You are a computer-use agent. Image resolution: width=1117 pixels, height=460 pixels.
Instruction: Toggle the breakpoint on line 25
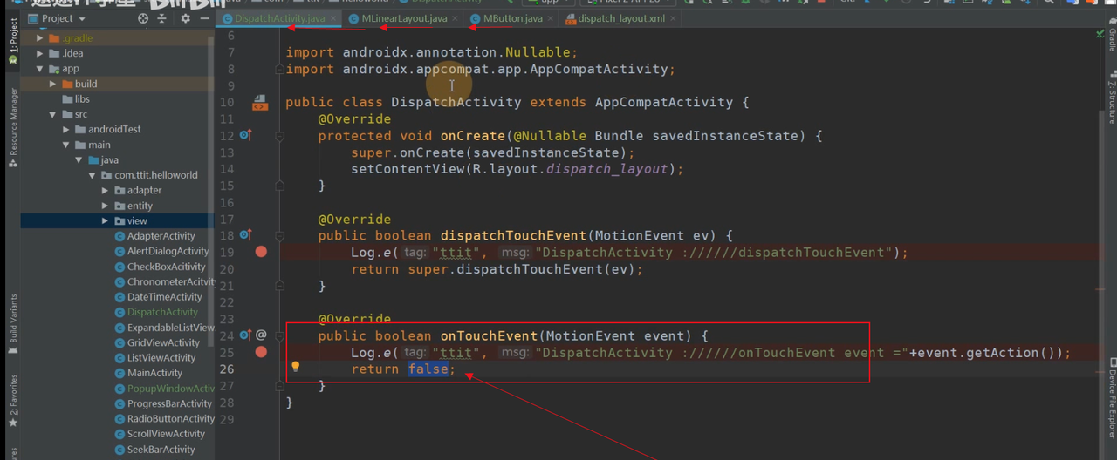point(260,352)
